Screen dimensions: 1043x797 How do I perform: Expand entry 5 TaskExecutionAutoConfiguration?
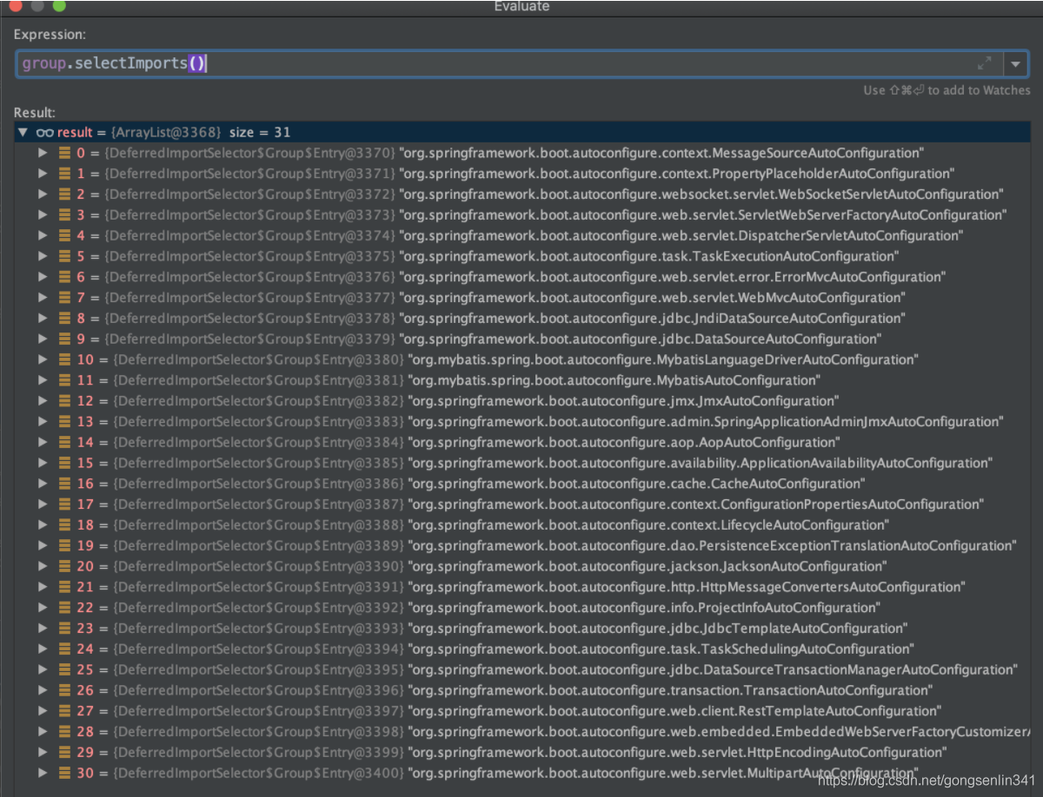click(x=43, y=257)
